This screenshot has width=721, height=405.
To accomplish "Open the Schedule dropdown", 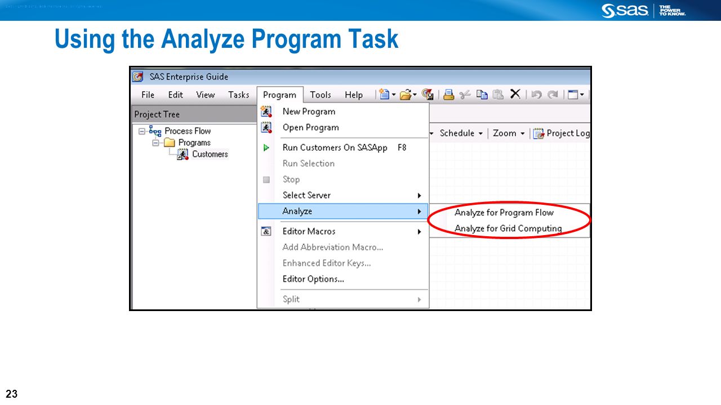I will coord(461,133).
